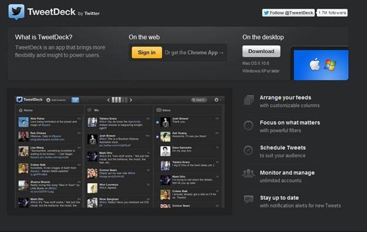Click the clock icon beside Schedule Tweets
The width and height of the screenshot is (367, 232).
tap(248, 150)
